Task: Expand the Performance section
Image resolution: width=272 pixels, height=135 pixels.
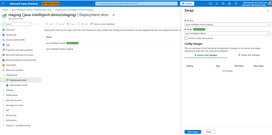Action: (4, 95)
